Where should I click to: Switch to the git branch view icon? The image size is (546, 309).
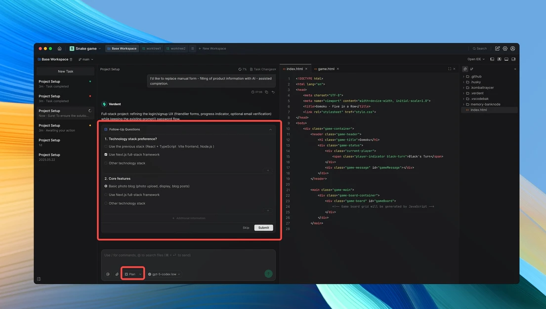pyautogui.click(x=472, y=69)
